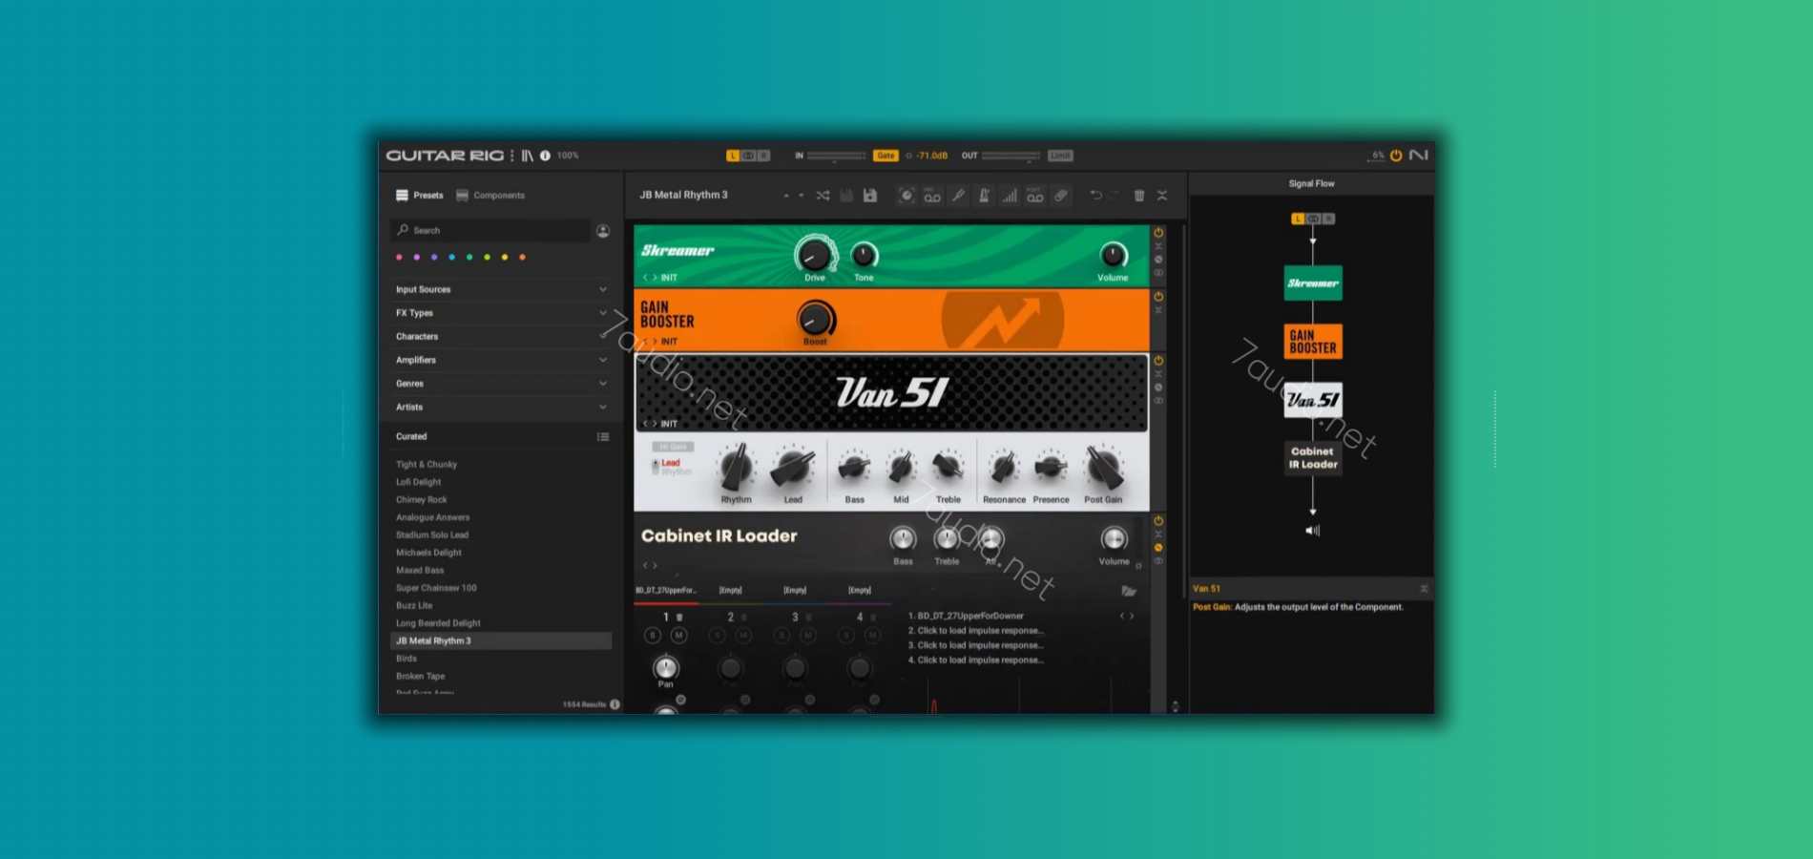
Task: Close the Van 51 hint panel
Action: [1424, 589]
